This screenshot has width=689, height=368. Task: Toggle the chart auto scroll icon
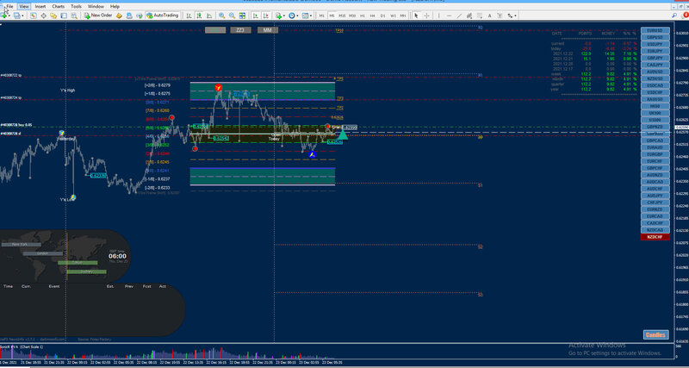pos(255,16)
